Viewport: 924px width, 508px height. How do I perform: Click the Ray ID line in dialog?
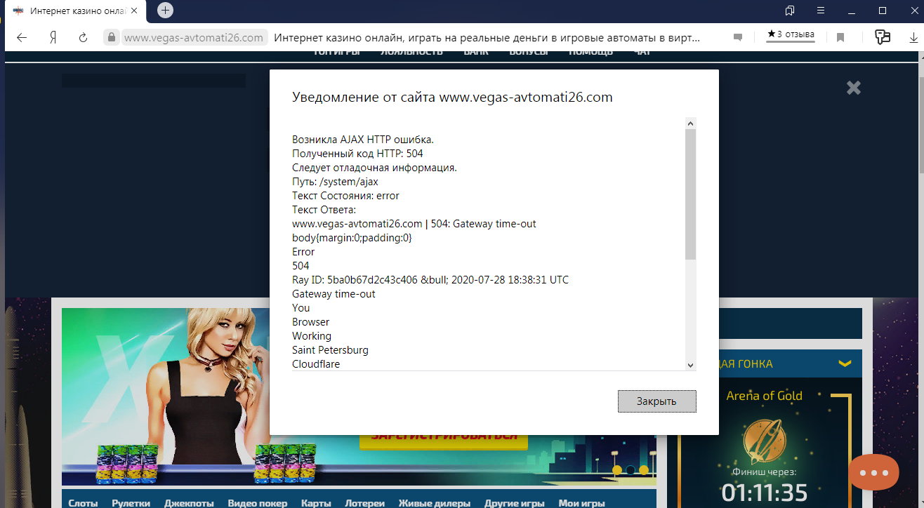[x=430, y=280]
